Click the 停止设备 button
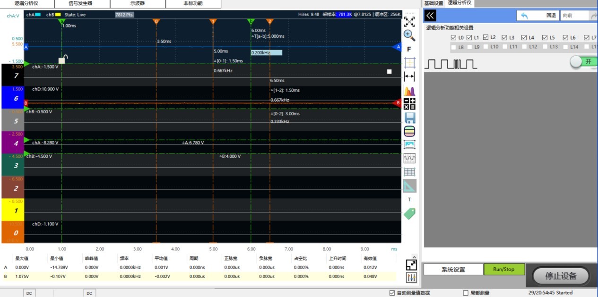Viewport: 598px width, 297px height. coord(561,275)
